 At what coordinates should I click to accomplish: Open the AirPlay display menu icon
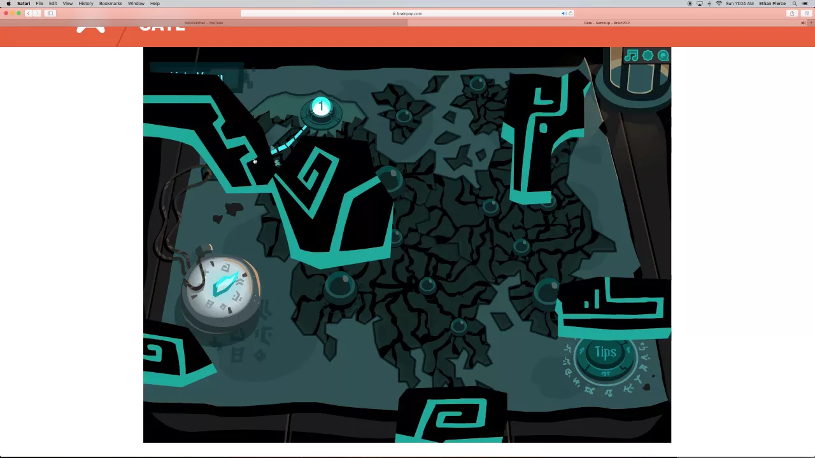pos(700,3)
